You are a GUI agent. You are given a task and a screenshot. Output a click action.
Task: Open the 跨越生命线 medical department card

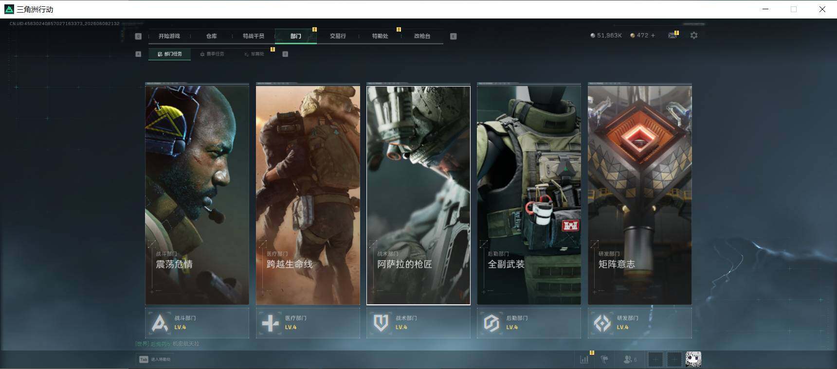(x=308, y=195)
